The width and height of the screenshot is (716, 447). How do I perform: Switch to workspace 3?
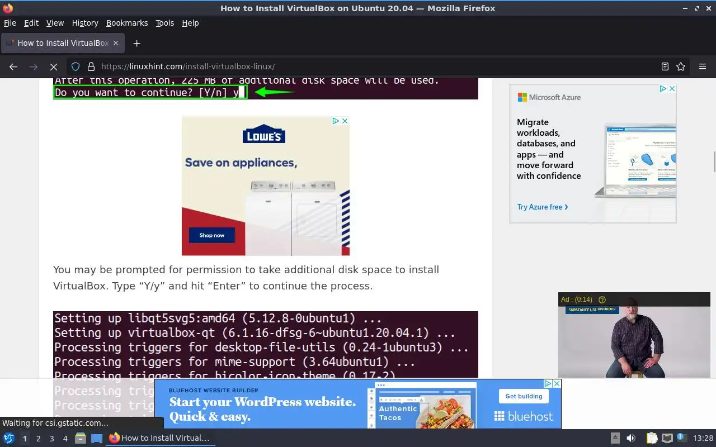(52, 439)
